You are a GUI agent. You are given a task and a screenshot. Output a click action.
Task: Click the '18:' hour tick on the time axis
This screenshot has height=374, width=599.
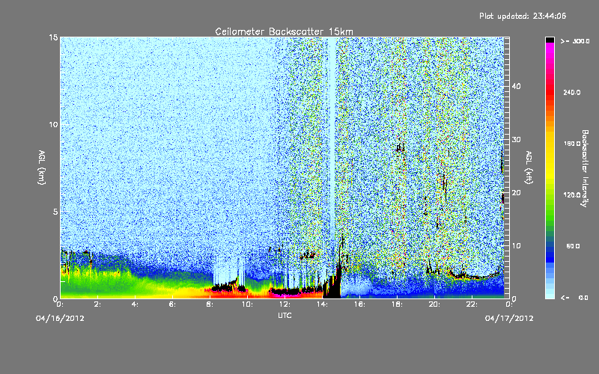click(397, 304)
